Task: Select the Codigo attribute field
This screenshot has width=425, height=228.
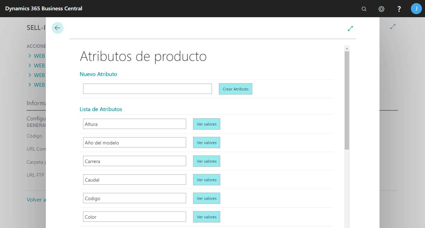Action: pyautogui.click(x=134, y=198)
